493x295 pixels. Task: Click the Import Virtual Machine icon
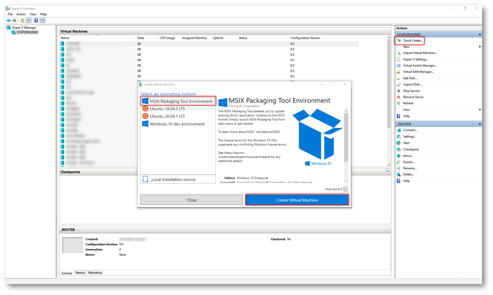click(x=399, y=53)
